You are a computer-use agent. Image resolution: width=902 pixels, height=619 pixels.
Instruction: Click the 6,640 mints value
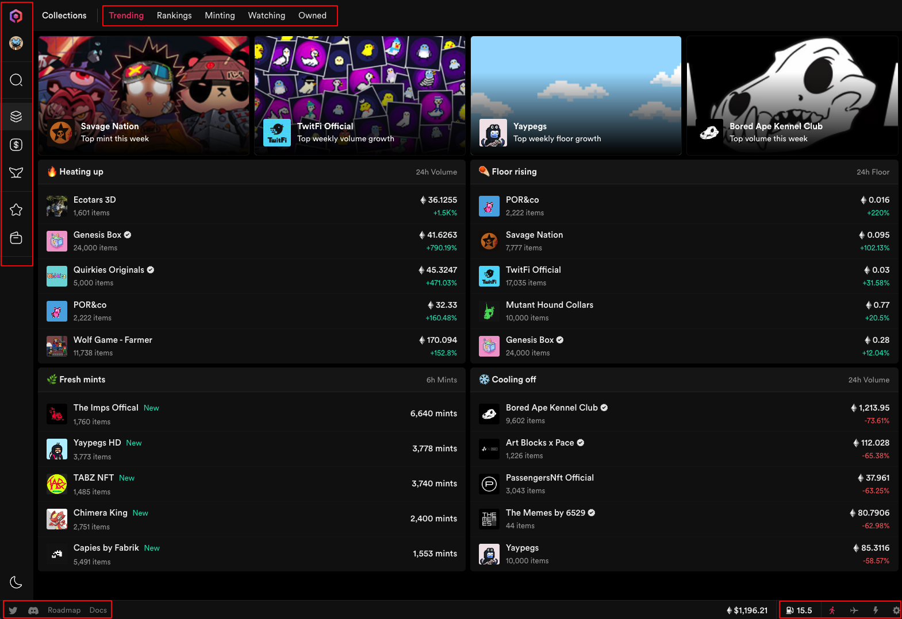(433, 413)
